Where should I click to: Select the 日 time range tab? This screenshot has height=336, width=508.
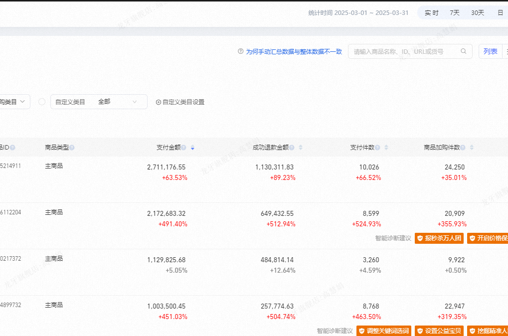(500, 13)
